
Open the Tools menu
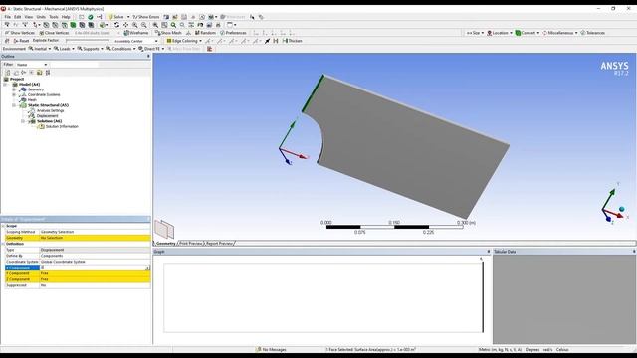(53, 17)
